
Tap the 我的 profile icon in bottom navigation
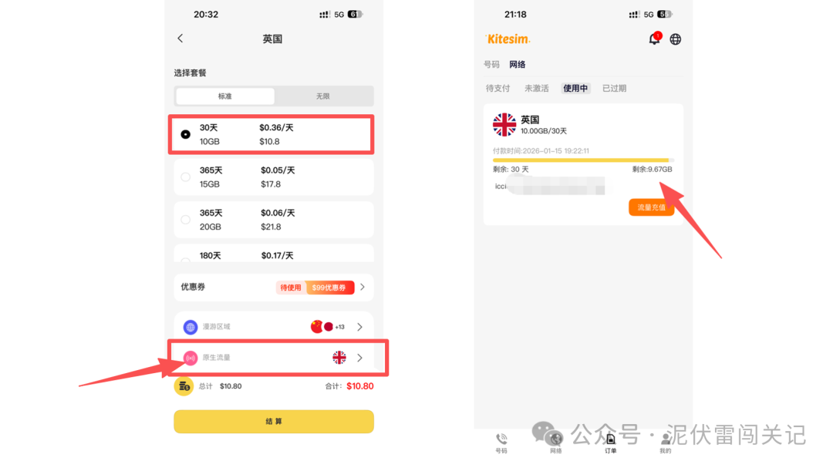pos(665,439)
